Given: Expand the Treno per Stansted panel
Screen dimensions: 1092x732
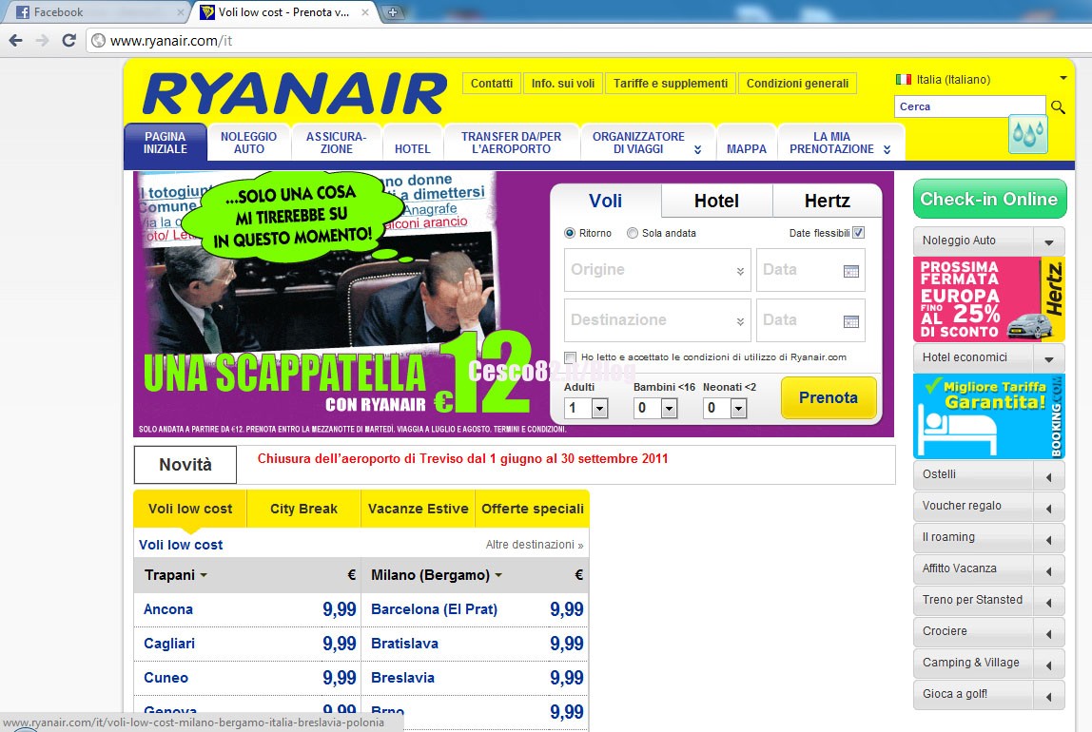Looking at the screenshot, I should click(x=1049, y=602).
